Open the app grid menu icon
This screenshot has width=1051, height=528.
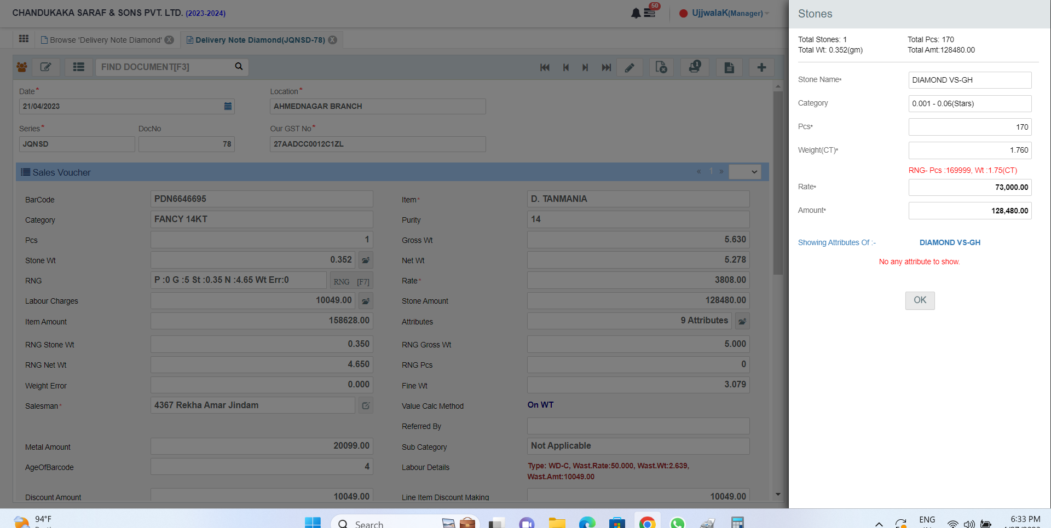[24, 39]
